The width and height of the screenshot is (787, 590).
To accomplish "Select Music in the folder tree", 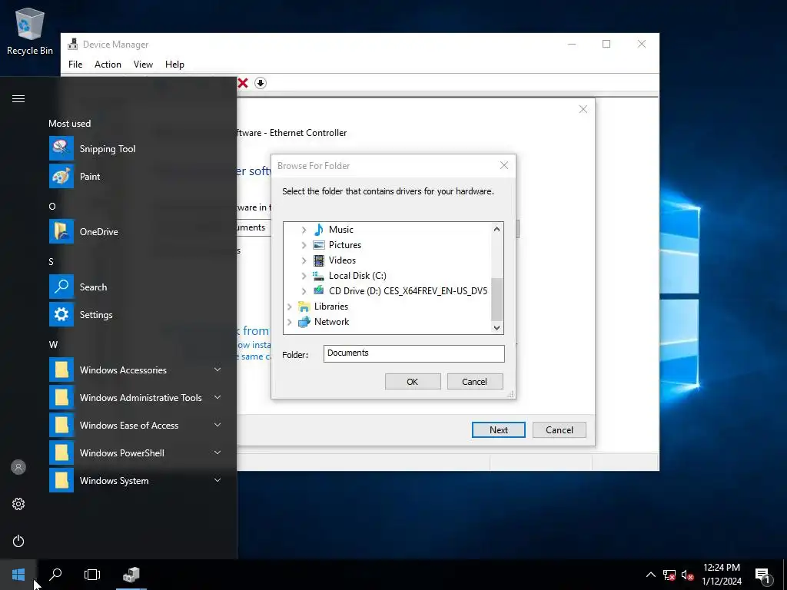I will [x=340, y=230].
